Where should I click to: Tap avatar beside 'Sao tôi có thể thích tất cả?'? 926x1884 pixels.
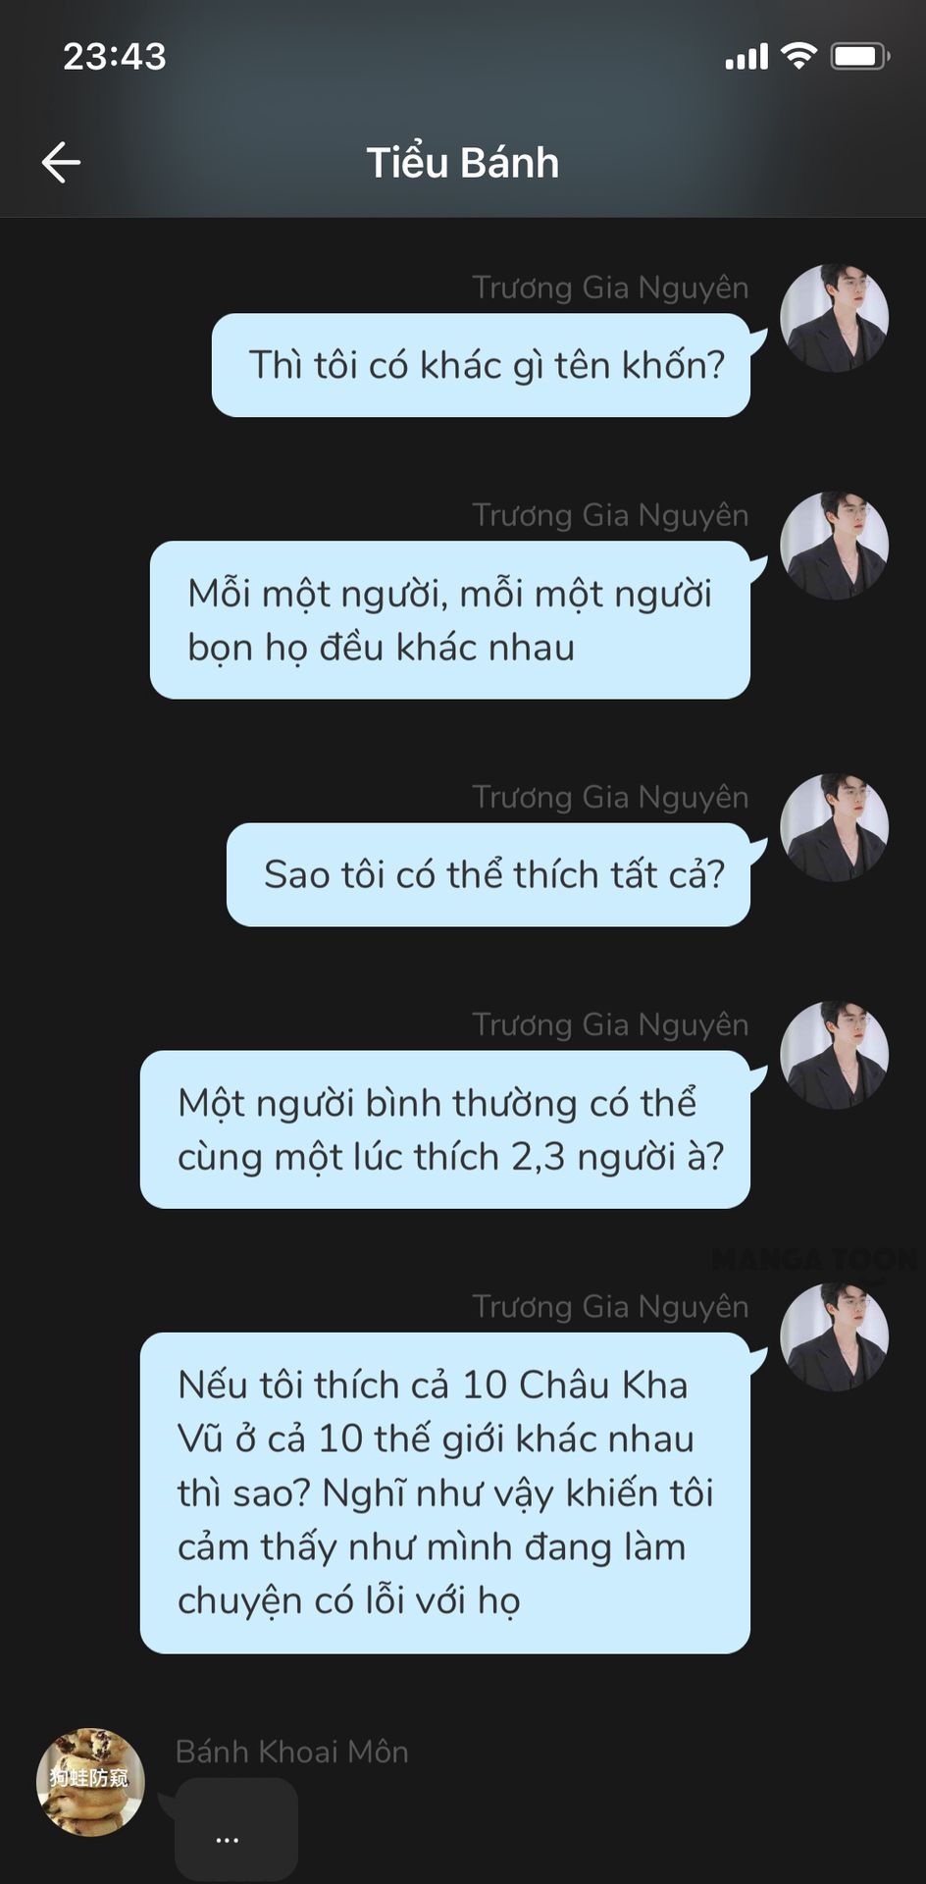coord(834,826)
